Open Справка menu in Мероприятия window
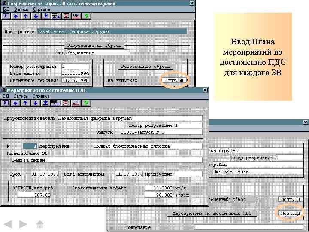The image size is (309, 232). pyautogui.click(x=41, y=96)
